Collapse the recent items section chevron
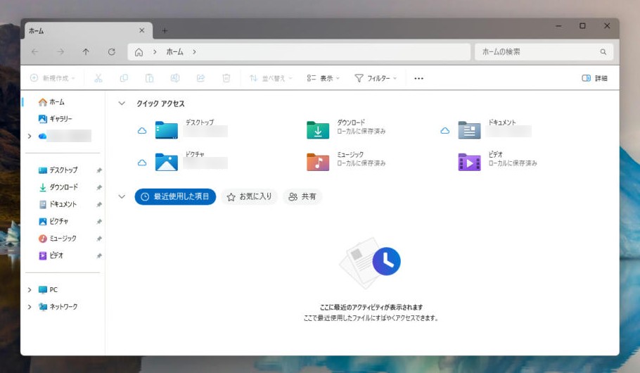The width and height of the screenshot is (640, 373). click(122, 196)
